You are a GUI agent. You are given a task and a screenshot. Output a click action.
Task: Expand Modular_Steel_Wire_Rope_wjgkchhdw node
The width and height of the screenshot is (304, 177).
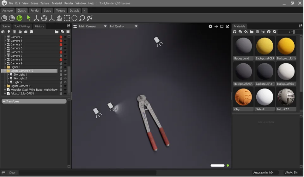pyautogui.click(x=5, y=90)
